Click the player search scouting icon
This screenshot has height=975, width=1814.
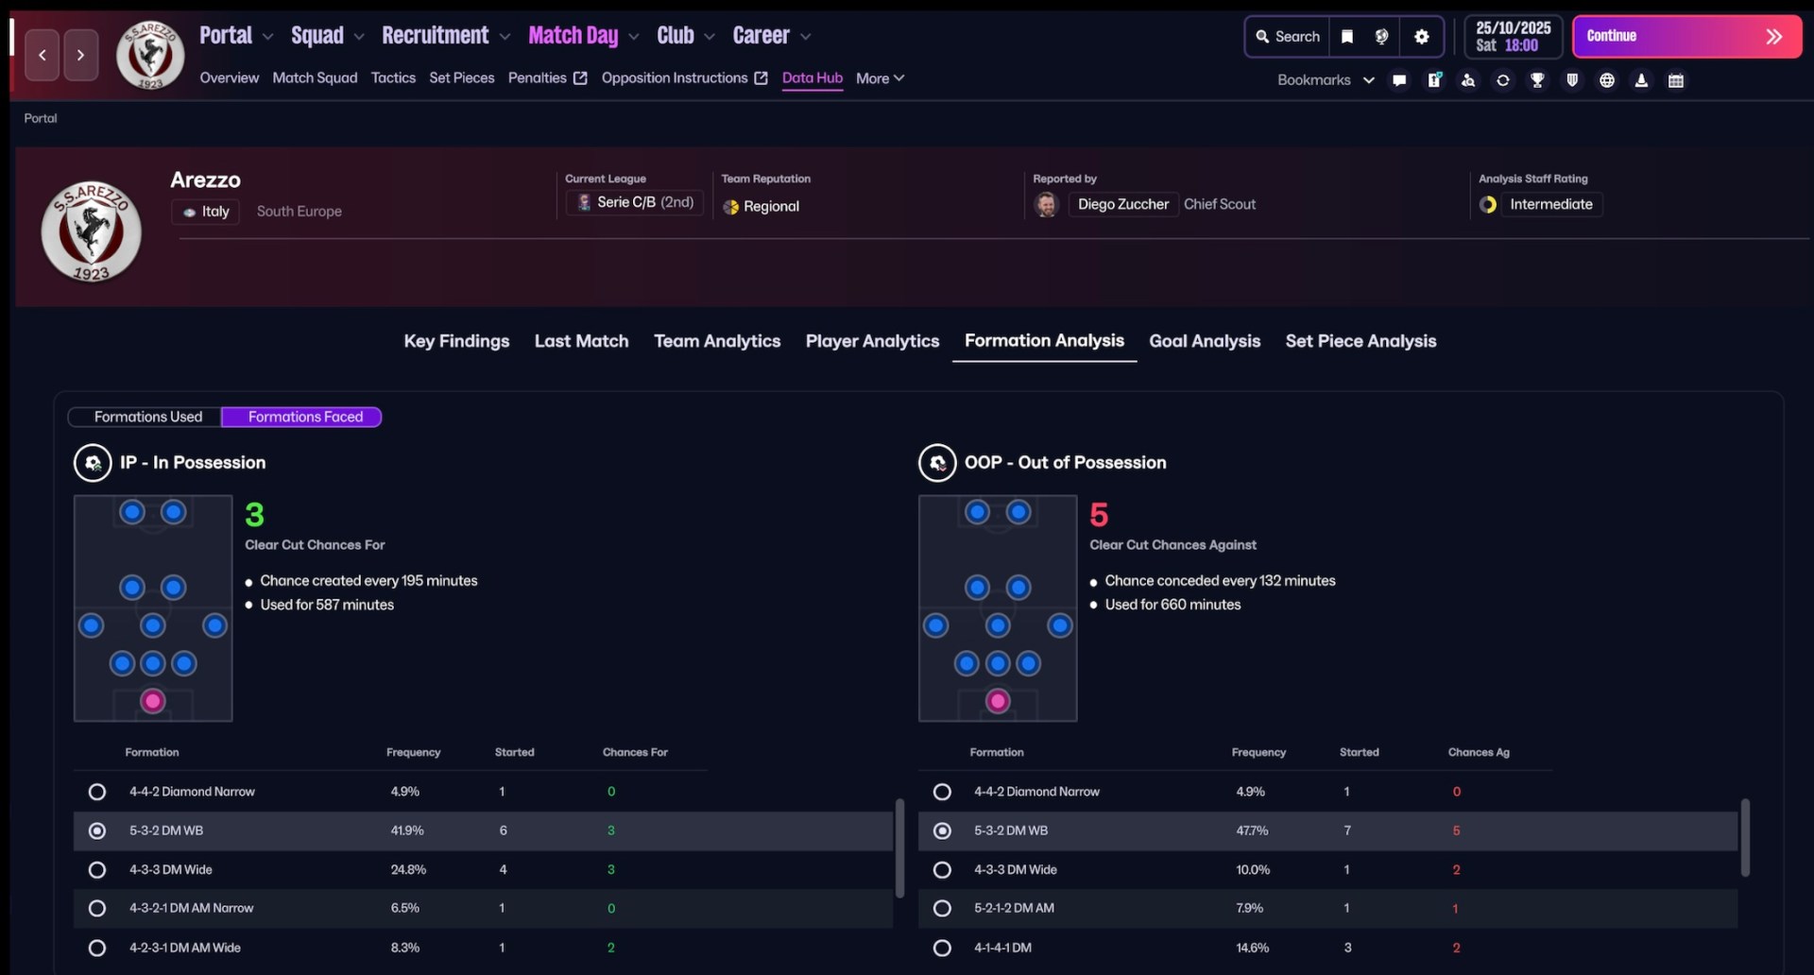tap(1468, 80)
